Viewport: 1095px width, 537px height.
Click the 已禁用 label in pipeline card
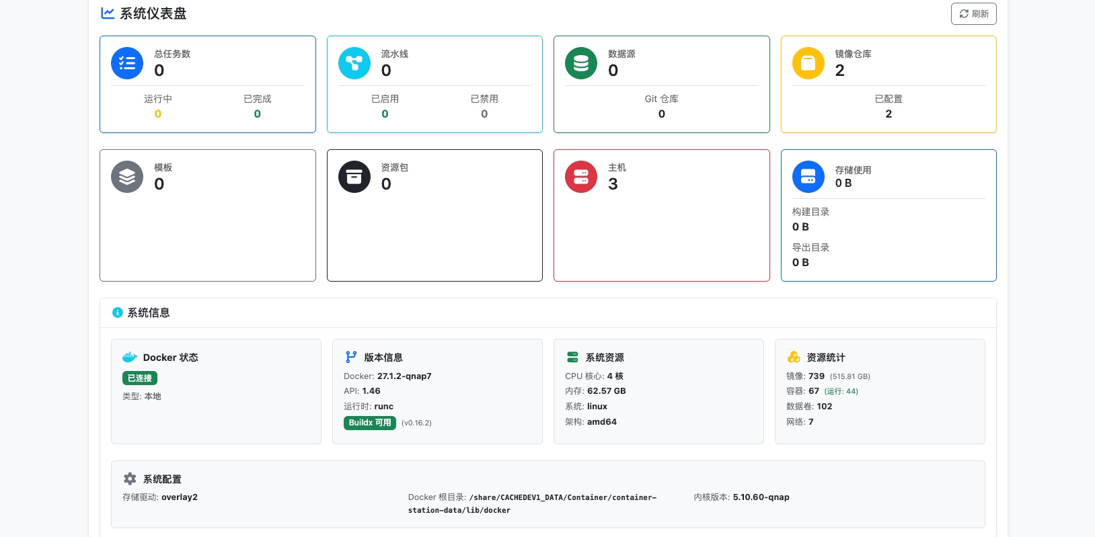[484, 99]
